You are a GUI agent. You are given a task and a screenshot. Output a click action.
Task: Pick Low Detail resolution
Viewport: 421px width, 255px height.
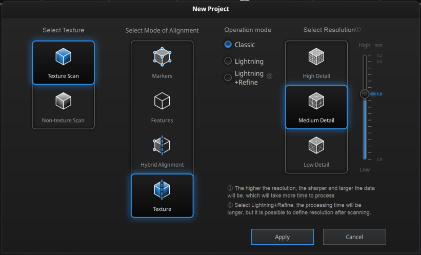[316, 151]
